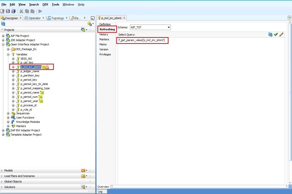Click the green checkmark to validate the query
Screen dimensions: 292x194
pos(276,35)
